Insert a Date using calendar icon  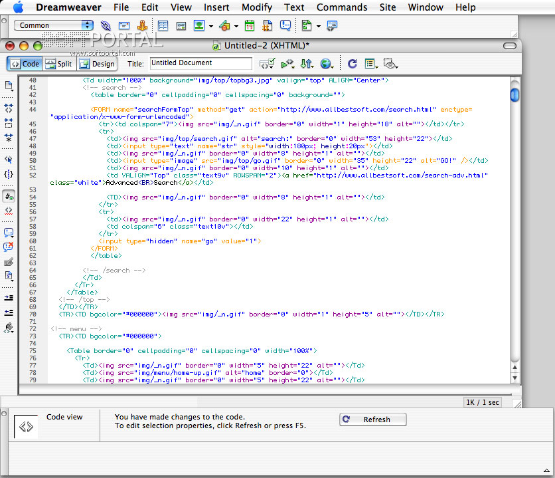point(250,26)
